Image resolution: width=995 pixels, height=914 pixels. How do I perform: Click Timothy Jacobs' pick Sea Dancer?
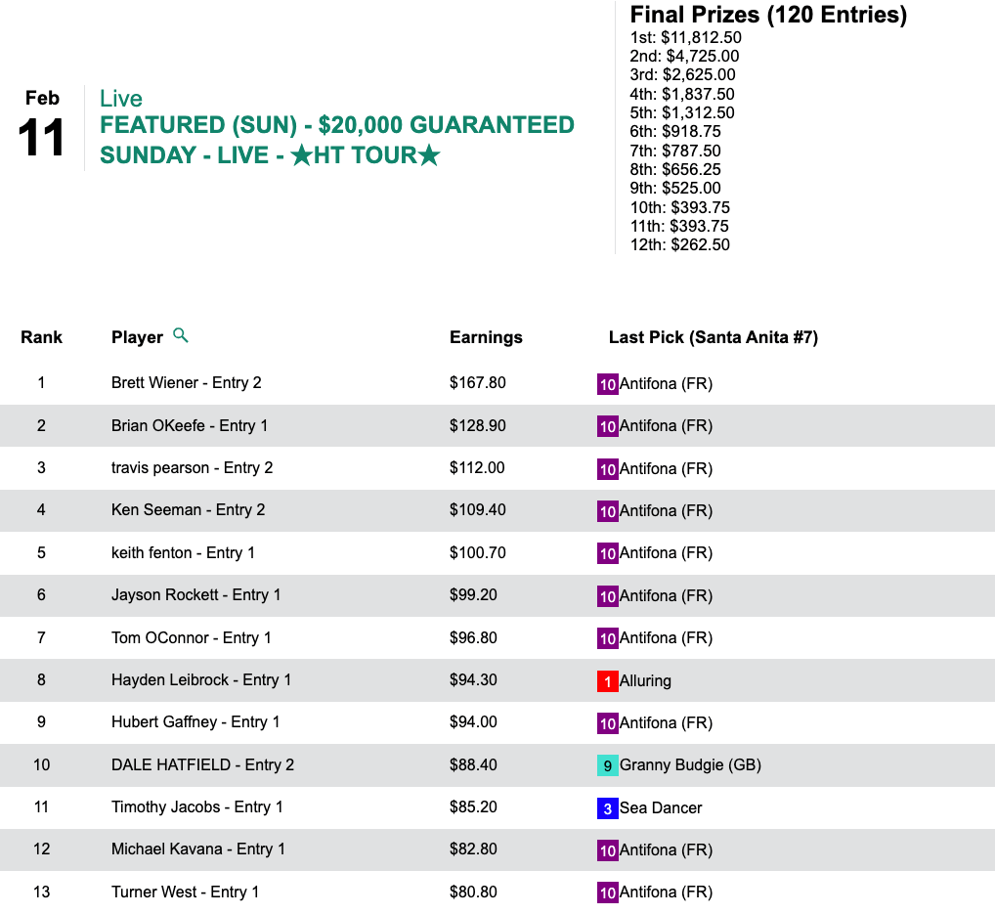661,807
